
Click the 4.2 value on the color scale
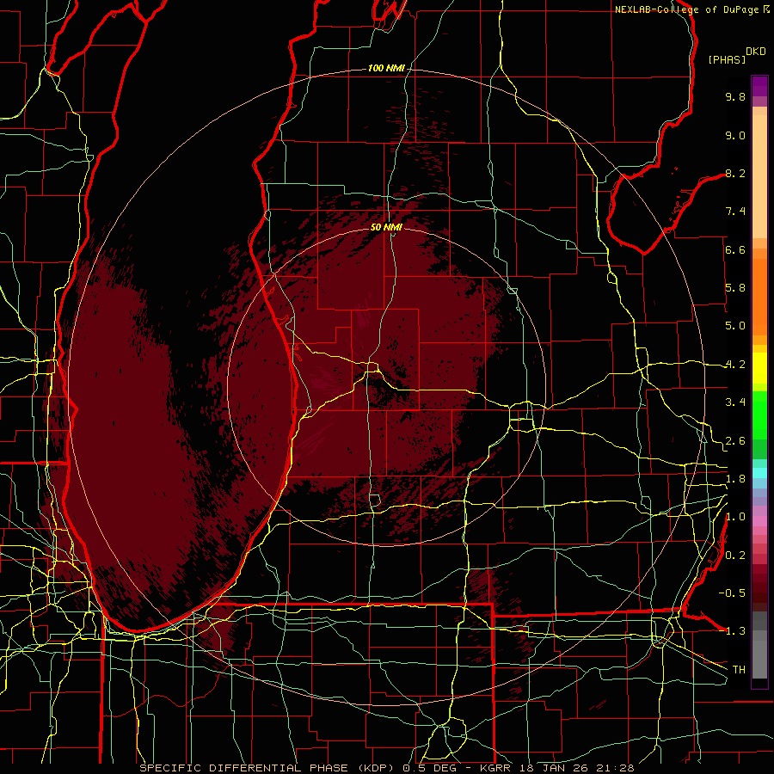click(x=735, y=365)
